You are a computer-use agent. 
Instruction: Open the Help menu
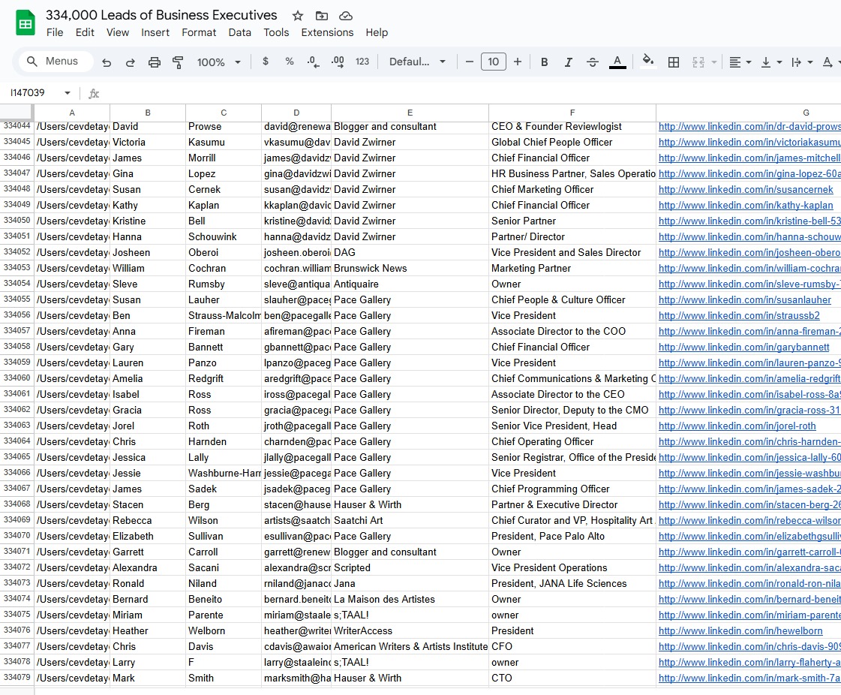pyautogui.click(x=377, y=32)
